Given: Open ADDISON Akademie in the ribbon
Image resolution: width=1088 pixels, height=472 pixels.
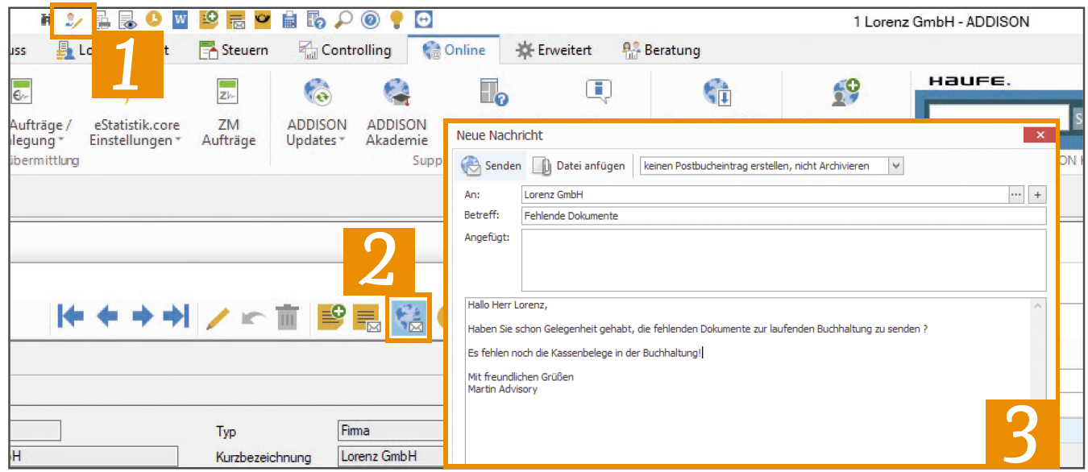Looking at the screenshot, I should click(397, 111).
